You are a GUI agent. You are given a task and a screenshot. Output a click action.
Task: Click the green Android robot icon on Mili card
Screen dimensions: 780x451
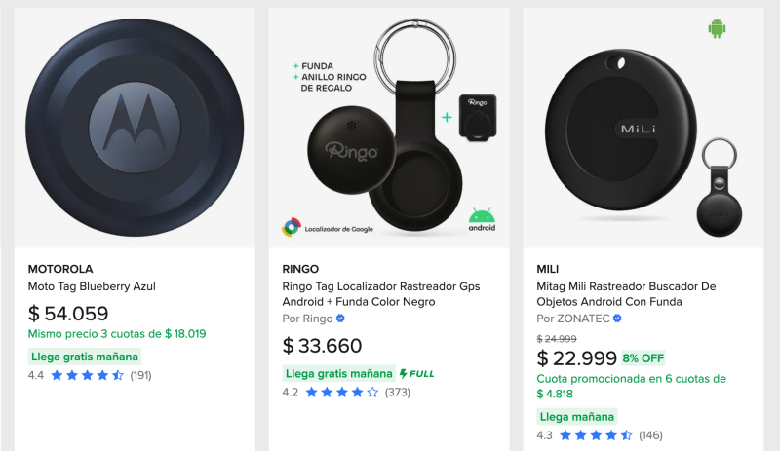coord(719,29)
